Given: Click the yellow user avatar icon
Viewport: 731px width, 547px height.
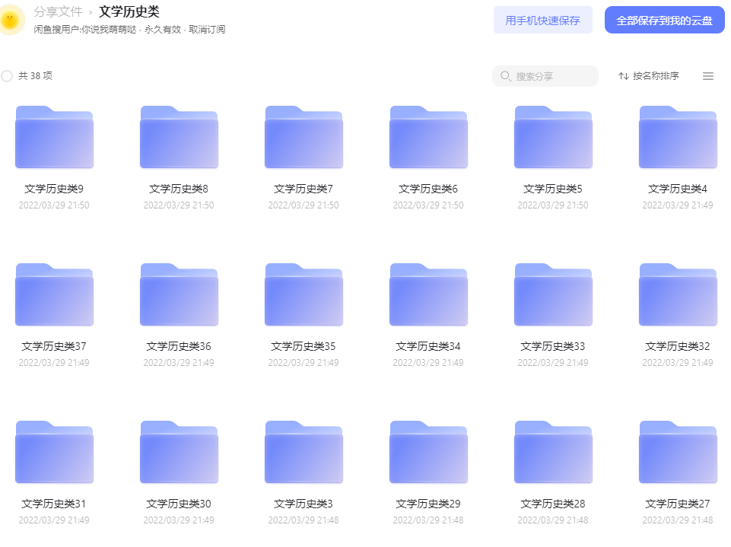Looking at the screenshot, I should (x=10, y=20).
